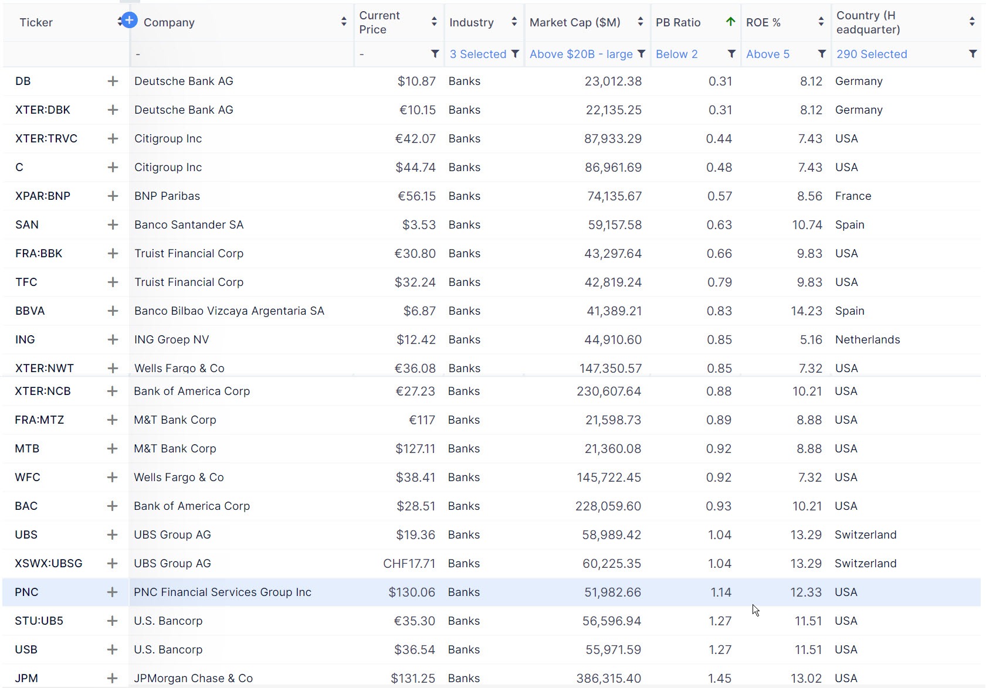Open PNC Financial Services Group Inc name
This screenshot has height=688, width=986.
tap(222, 592)
